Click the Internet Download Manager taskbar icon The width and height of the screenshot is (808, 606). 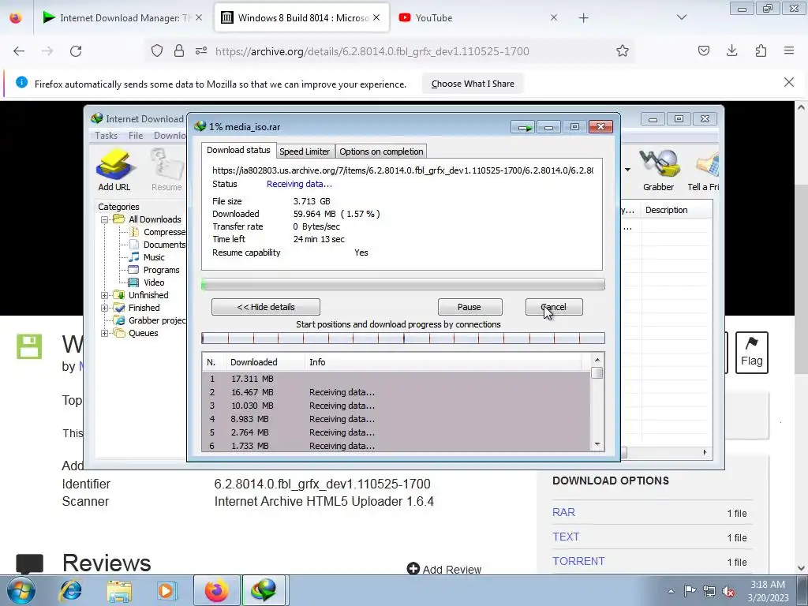(264, 590)
